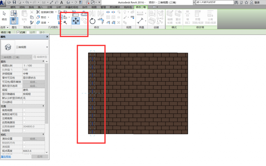The width and height of the screenshot is (266, 166).
Task: Toggle the 分开 checkbox in options bar
Action: tap(28, 32)
